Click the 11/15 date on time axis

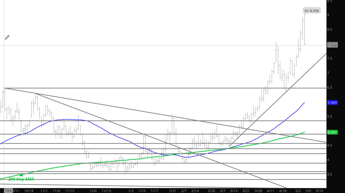(x=70, y=191)
